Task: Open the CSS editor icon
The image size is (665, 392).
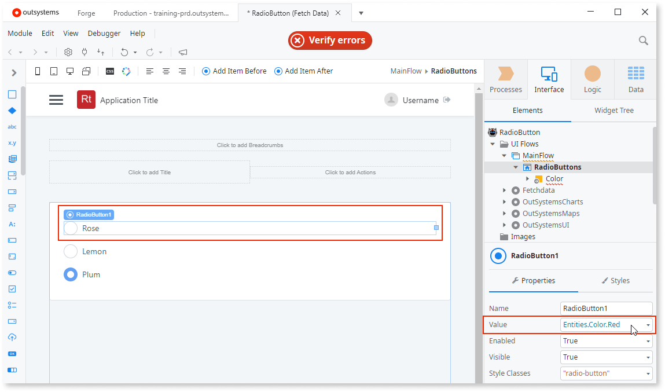Action: (109, 71)
